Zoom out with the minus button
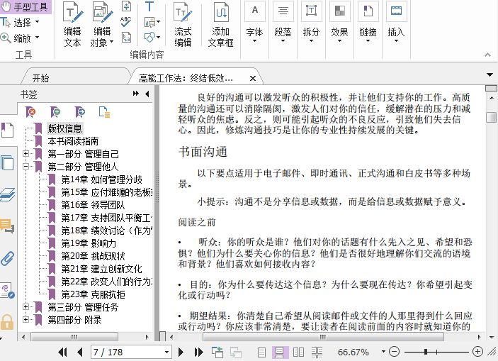The image size is (498, 361). 394,352
